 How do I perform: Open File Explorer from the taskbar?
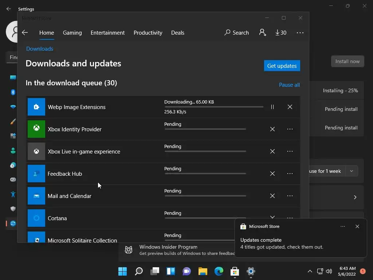click(x=203, y=271)
